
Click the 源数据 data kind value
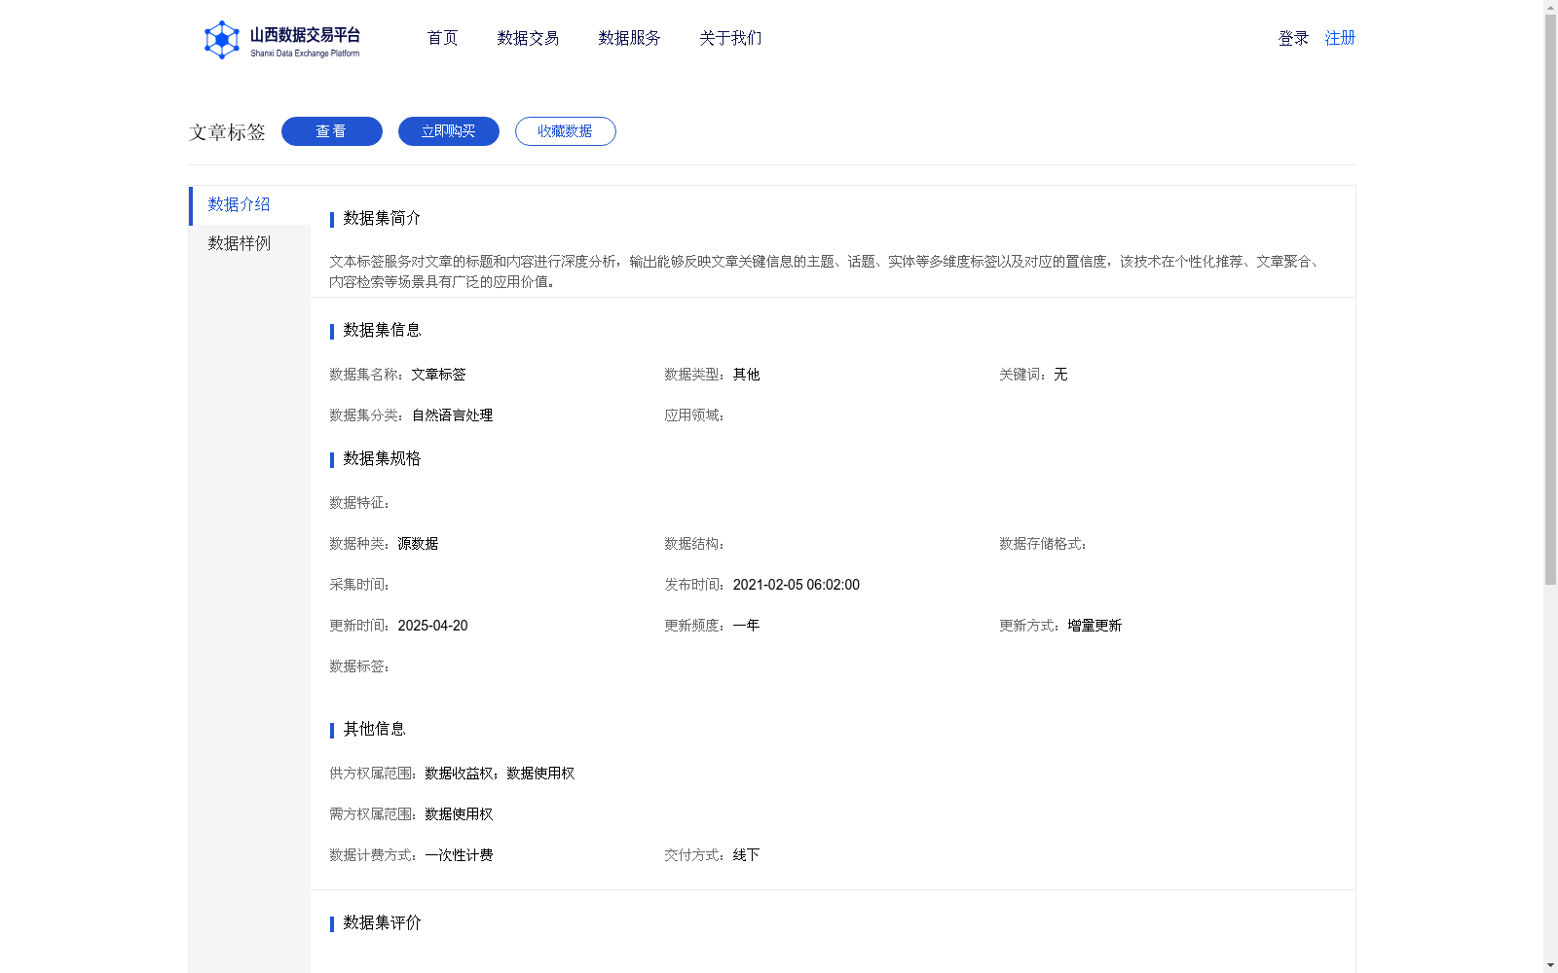(x=418, y=544)
